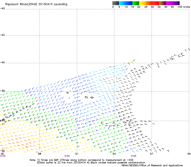
Task: Click the '>50 knots' legend label
Action: [184, 7]
